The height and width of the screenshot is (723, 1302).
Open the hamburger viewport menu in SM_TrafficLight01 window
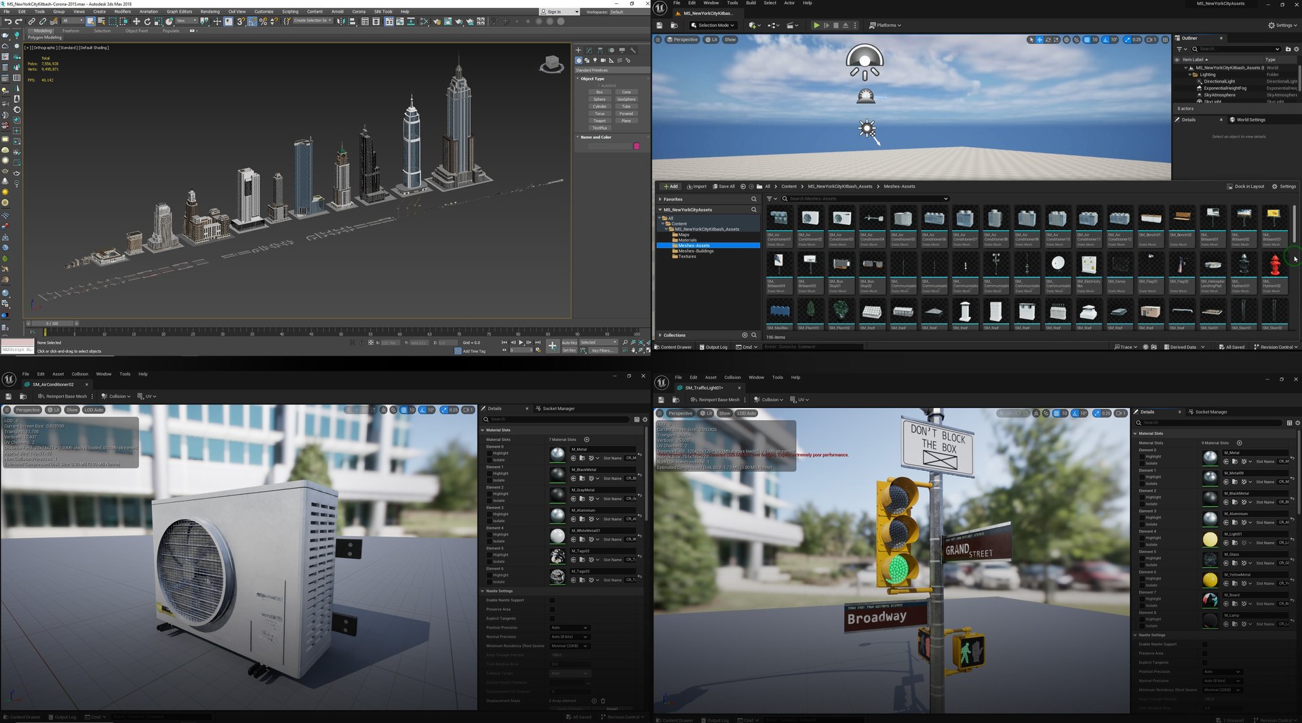click(659, 413)
